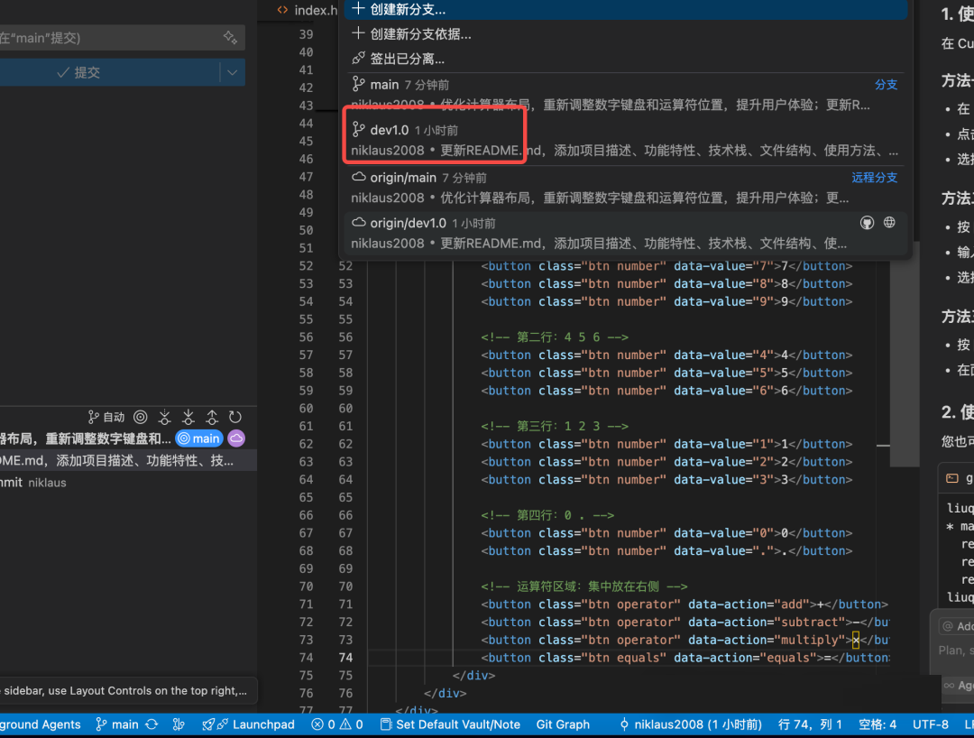
Task: Click code line with data-value="7"
Action: click(666, 266)
